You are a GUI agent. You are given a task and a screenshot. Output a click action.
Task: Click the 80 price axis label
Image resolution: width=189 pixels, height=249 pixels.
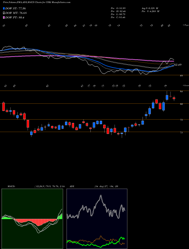(x=181, y=104)
